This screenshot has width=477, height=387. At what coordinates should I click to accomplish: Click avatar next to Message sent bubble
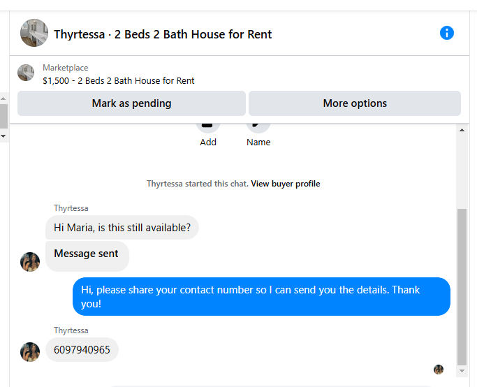[x=30, y=262]
